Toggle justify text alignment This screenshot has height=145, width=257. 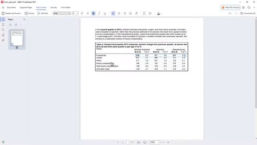pyautogui.click(x=130, y=13)
